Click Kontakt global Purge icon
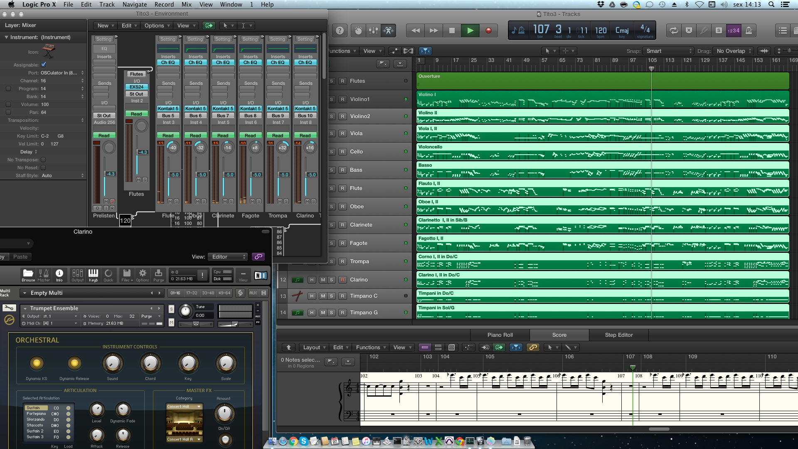The height and width of the screenshot is (449, 798). tap(158, 275)
